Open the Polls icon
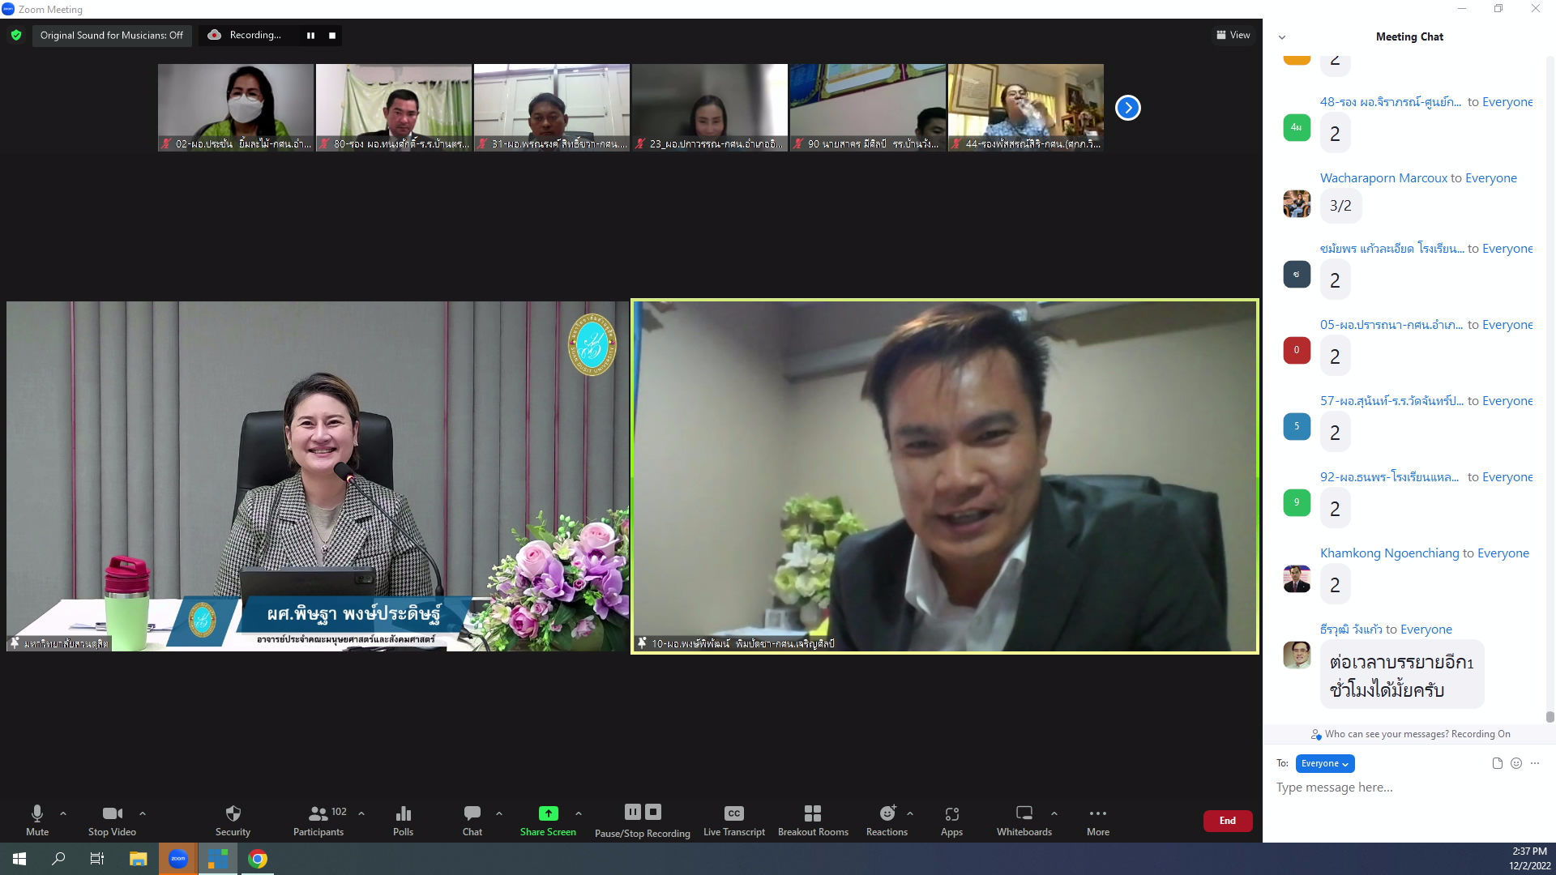The width and height of the screenshot is (1556, 875). coord(403,813)
